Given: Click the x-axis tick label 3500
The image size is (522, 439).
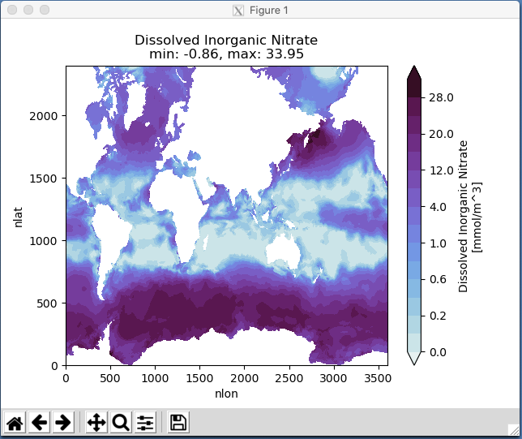Looking at the screenshot, I should pos(378,378).
